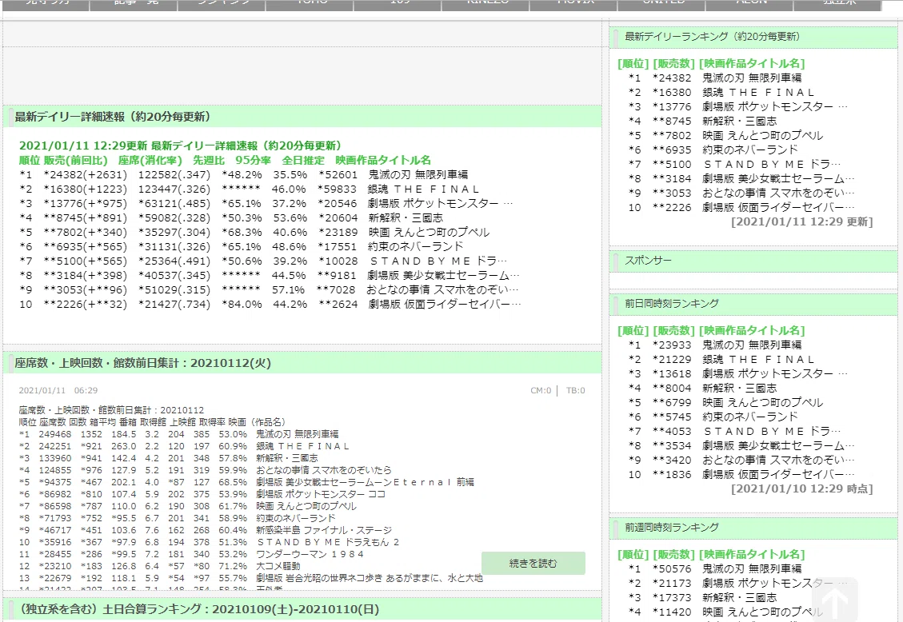Click the CM:0 comment counter

[x=541, y=391]
